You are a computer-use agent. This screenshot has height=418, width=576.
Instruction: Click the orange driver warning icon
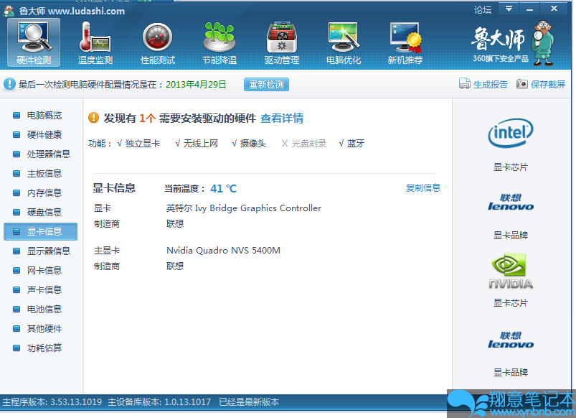tap(94, 118)
